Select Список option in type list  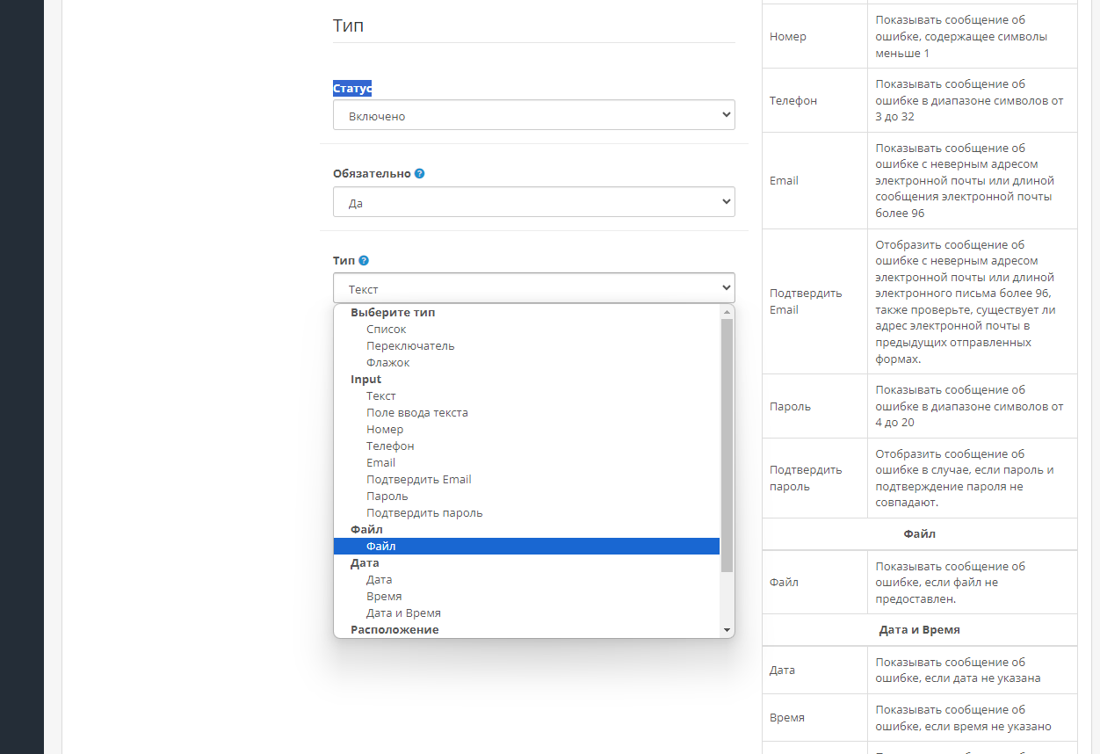pos(387,330)
